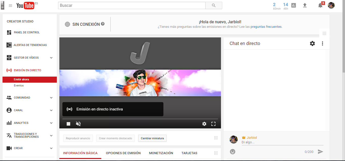
Task: Click the Emisión en directo broadcast icon
Action: point(9,70)
